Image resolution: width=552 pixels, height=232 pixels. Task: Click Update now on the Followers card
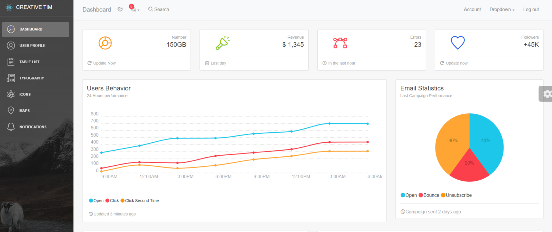(x=453, y=63)
